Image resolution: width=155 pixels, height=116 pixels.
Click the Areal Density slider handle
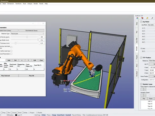point(27,37)
